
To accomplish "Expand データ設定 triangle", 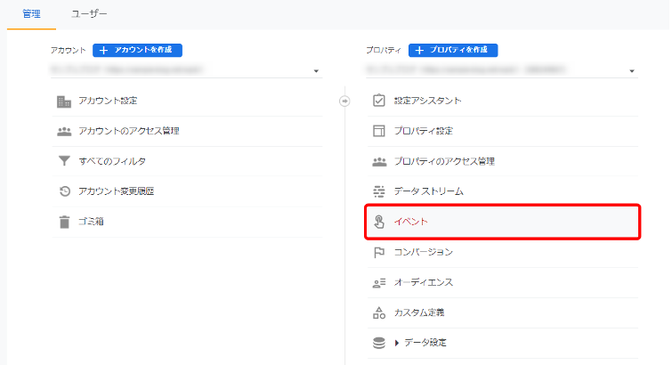I will [x=397, y=343].
